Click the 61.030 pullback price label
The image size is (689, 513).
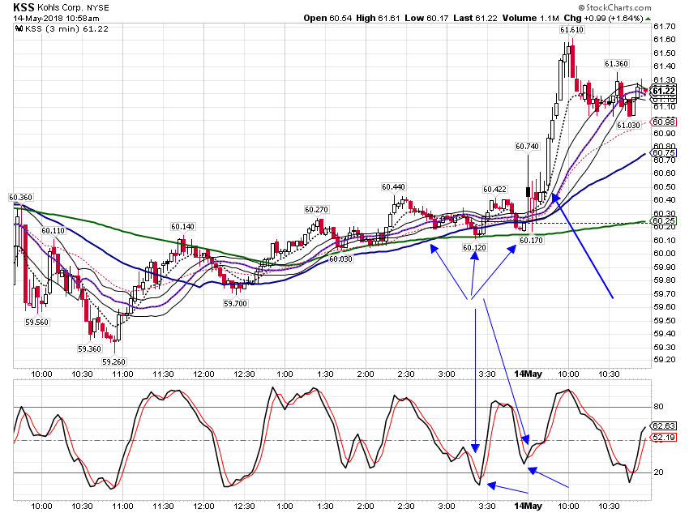(x=628, y=125)
